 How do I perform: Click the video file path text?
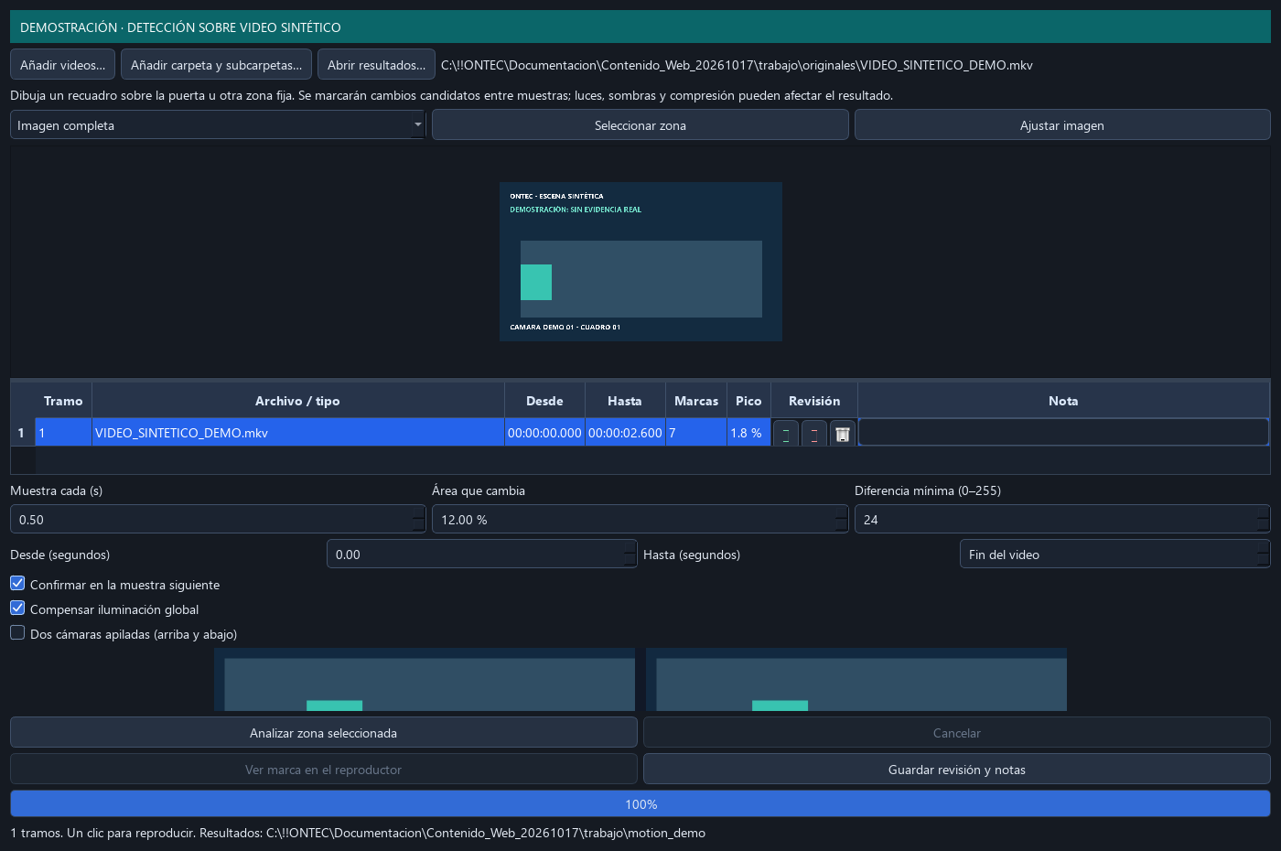(x=737, y=65)
